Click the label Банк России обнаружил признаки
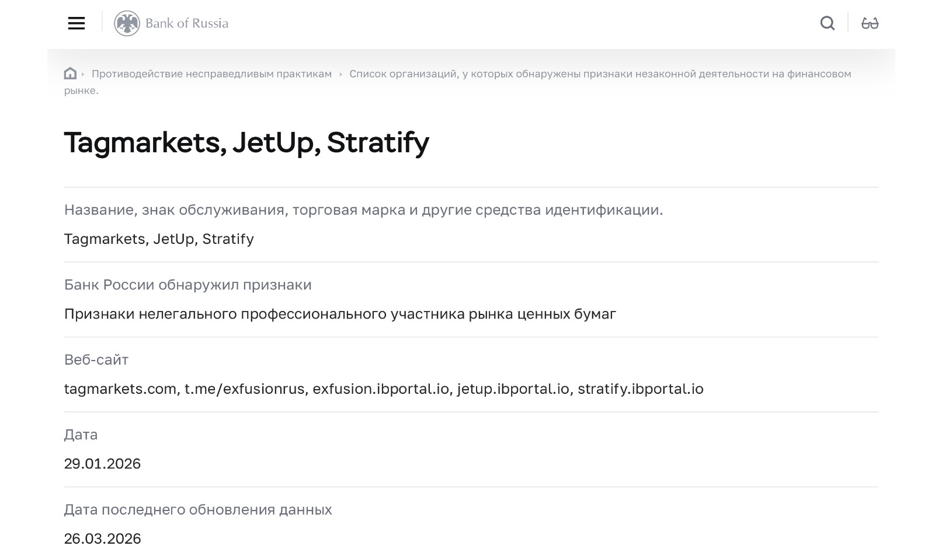Image resolution: width=935 pixels, height=556 pixels. (188, 285)
